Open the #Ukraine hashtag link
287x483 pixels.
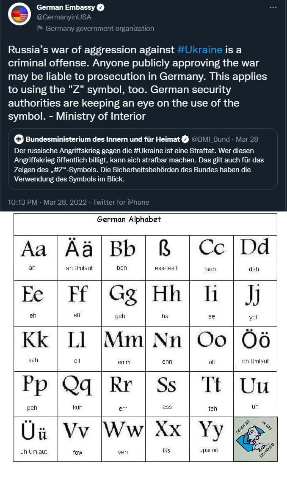[200, 49]
